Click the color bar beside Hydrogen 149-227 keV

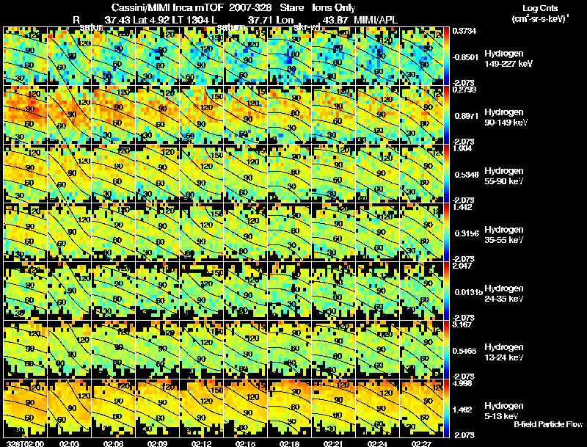coord(446,57)
